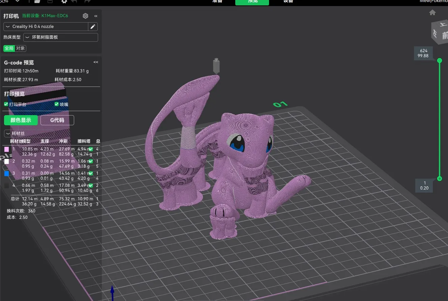
Task: Click the 当前设备: K1Max-EDC6 label
Action: [x=45, y=16]
